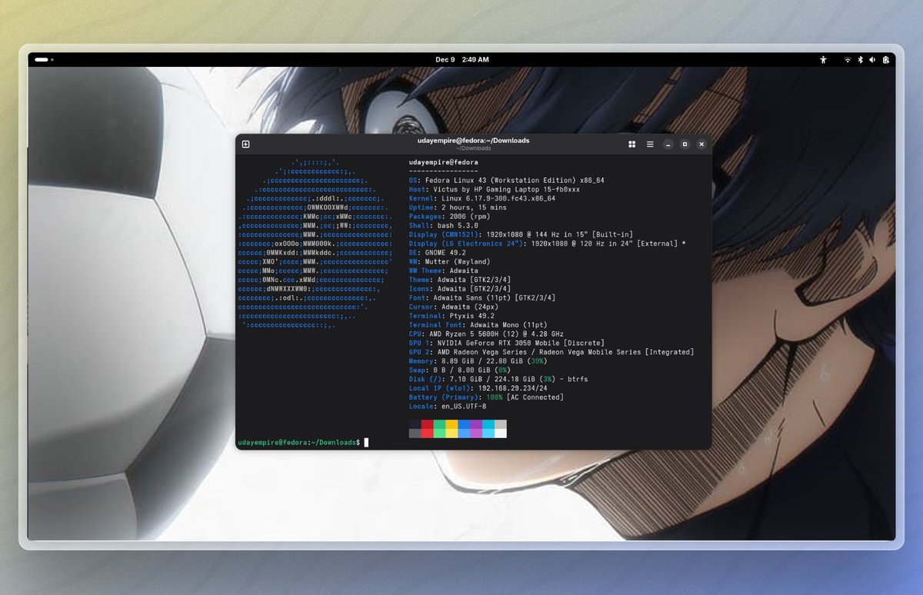Click the OS line Fedora Linux 43
The width and height of the screenshot is (923, 595).
(x=507, y=181)
